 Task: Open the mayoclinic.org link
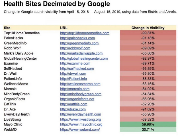coord(81,124)
